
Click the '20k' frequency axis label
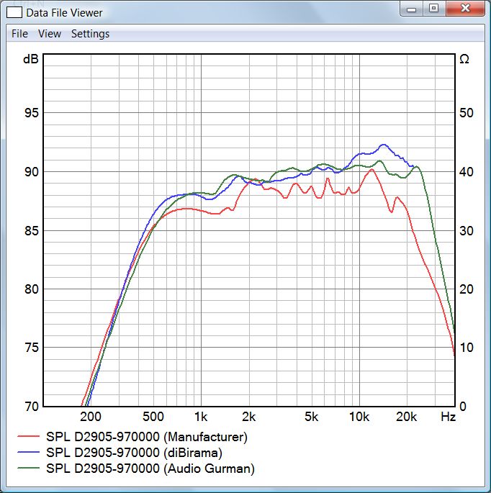tap(406, 417)
